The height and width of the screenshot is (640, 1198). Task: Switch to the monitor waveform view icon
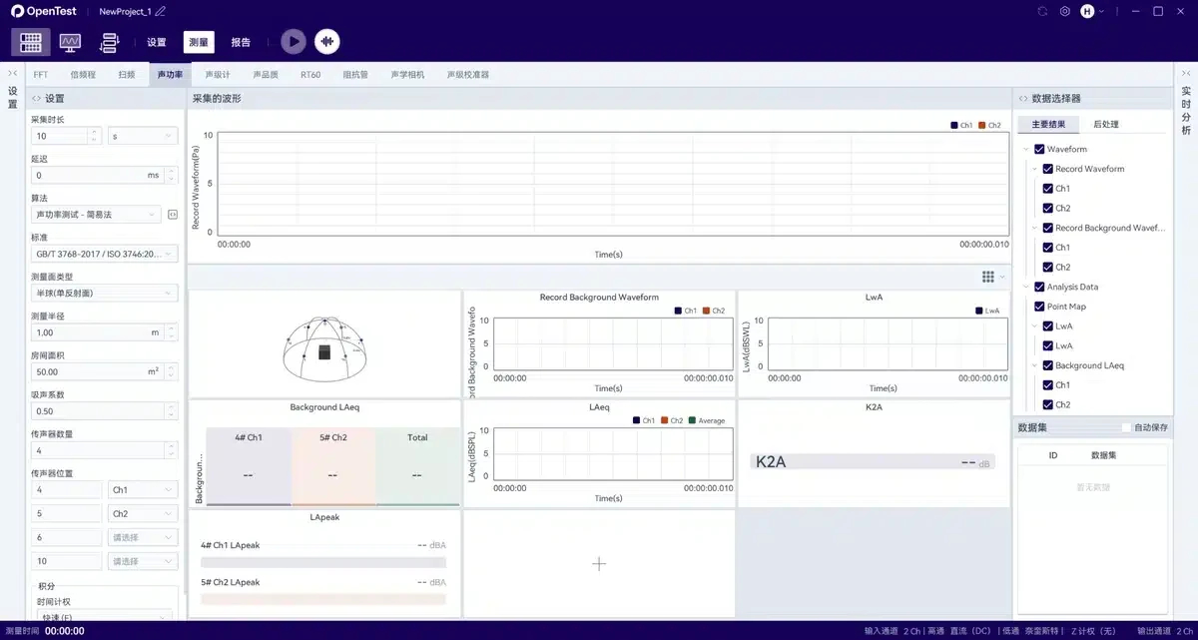[70, 42]
